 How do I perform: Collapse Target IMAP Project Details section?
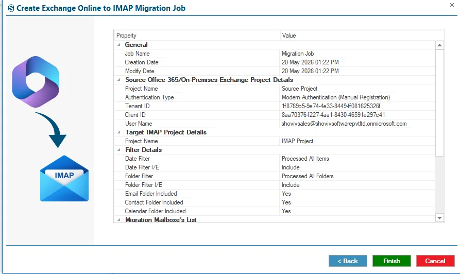[x=119, y=132]
